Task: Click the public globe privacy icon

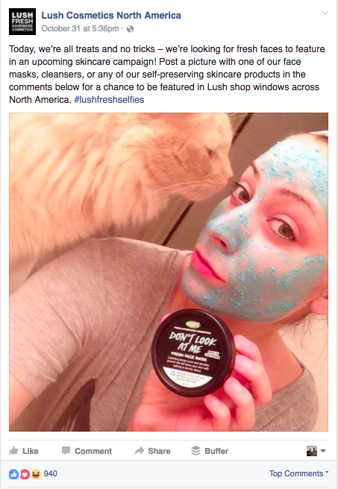Action: tap(130, 29)
